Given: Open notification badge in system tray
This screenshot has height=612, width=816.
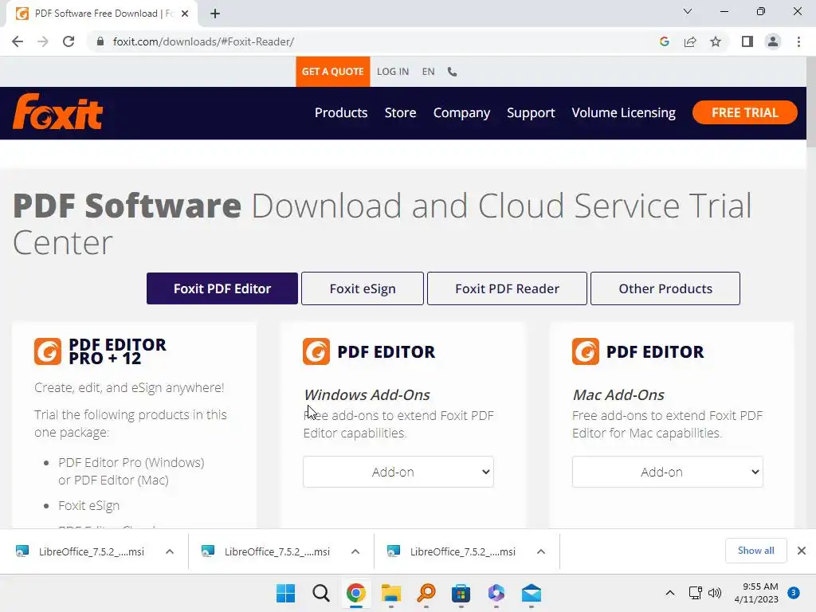Looking at the screenshot, I should pyautogui.click(x=794, y=593).
